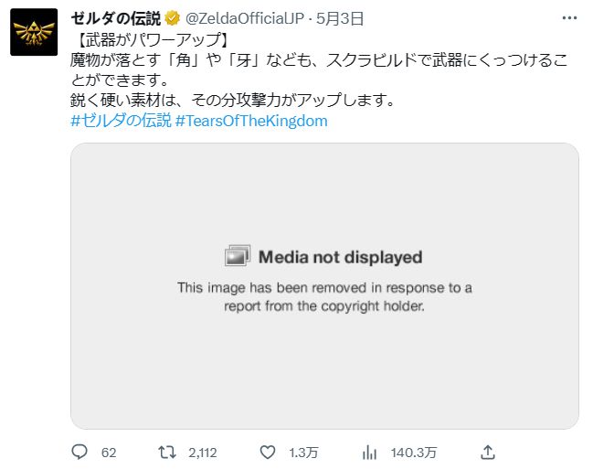The width and height of the screenshot is (593, 469).
Task: Open the view analytics bar-chart icon
Action: (x=369, y=453)
